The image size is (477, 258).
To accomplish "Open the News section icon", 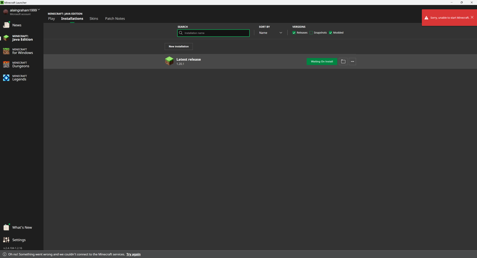I will (x=6, y=25).
